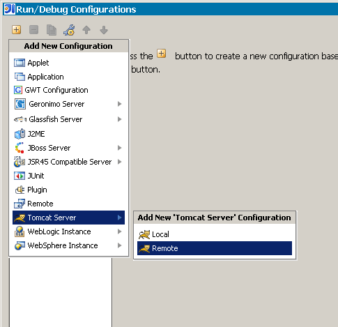The image size is (338, 327).
Task: Expand the WebLogic Instance submenu arrow
Action: [x=119, y=231]
